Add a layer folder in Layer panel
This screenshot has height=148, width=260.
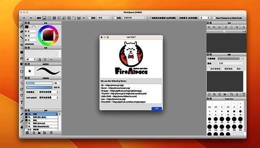225,94
